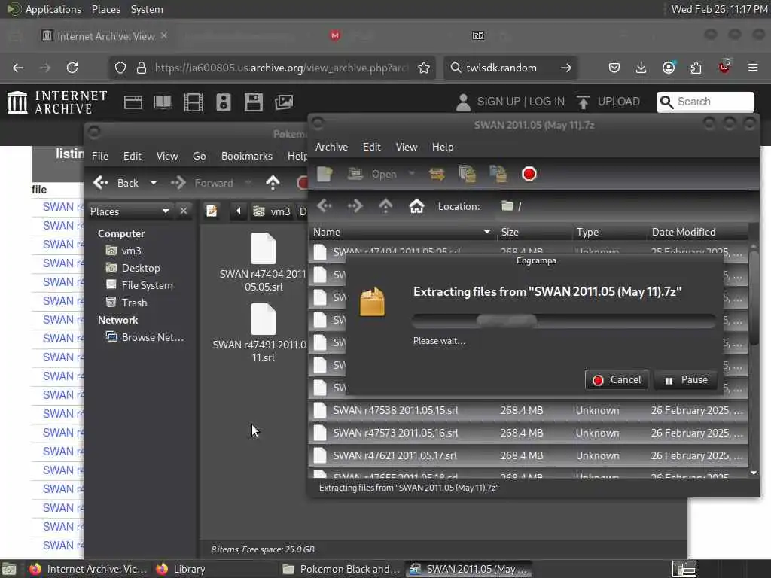Go up one level in Engrampa location bar

pyautogui.click(x=385, y=206)
